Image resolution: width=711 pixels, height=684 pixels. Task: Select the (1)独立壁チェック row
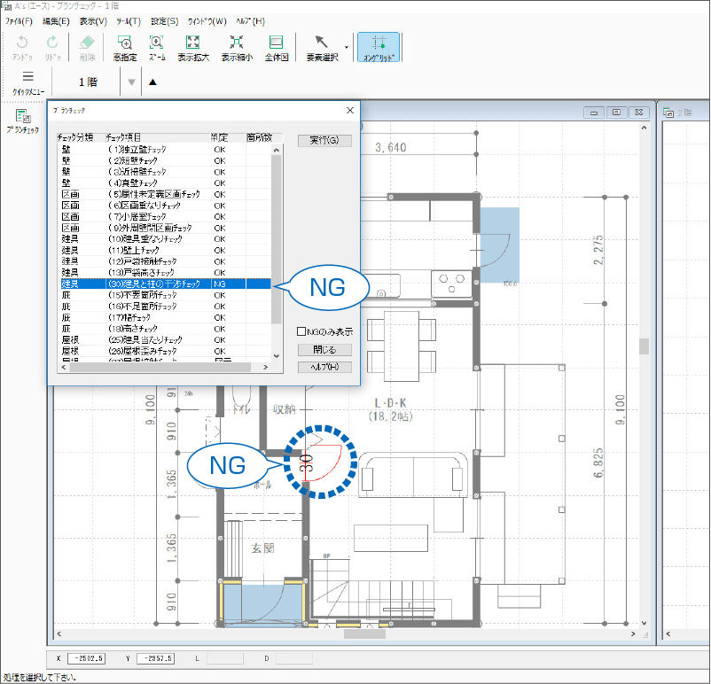(x=165, y=150)
